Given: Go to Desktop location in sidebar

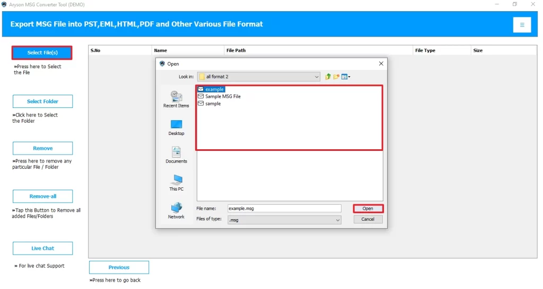Looking at the screenshot, I should pyautogui.click(x=176, y=128).
